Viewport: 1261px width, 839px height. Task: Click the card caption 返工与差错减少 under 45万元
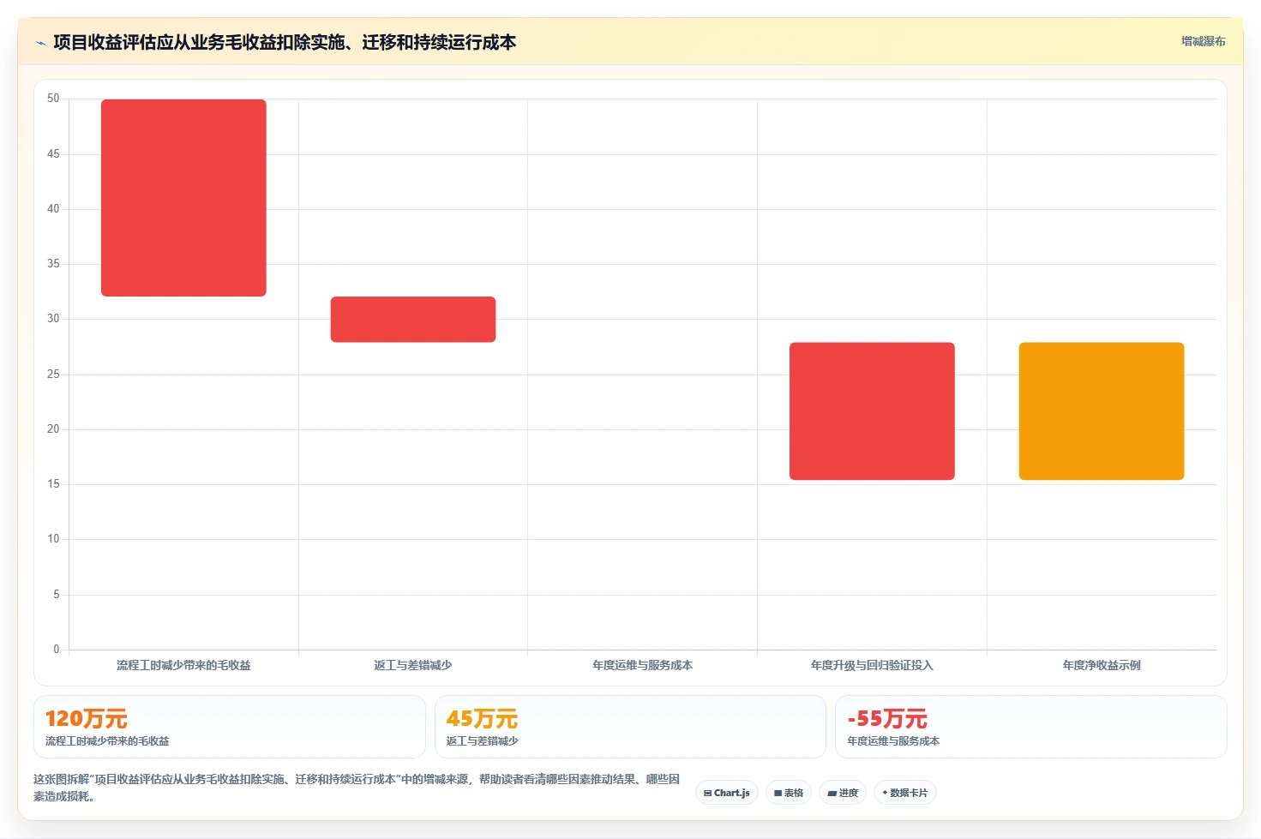coord(482,741)
